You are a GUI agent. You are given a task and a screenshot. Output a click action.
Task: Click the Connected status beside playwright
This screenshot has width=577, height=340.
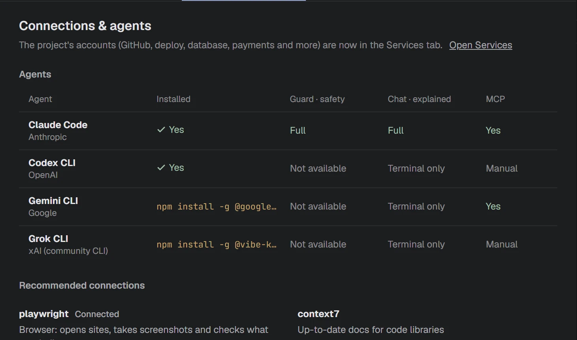coord(97,314)
